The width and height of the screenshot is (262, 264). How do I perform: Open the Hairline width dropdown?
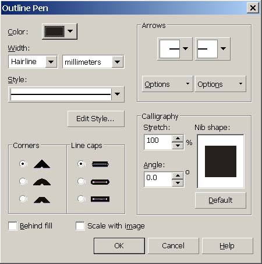pyautogui.click(x=51, y=62)
